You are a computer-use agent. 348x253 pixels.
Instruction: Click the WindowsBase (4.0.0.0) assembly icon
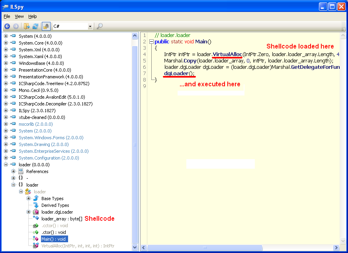[13, 63]
